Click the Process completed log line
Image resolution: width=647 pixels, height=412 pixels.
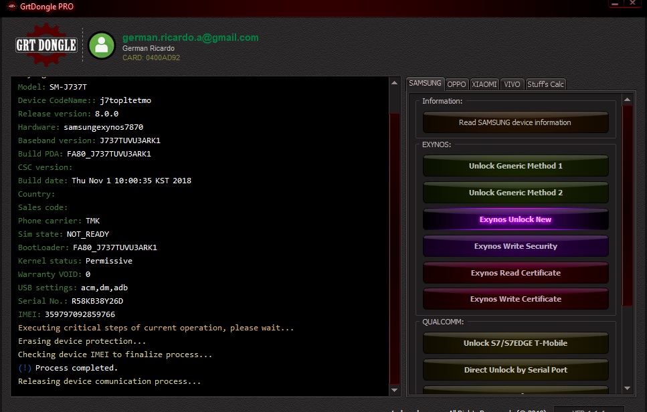coord(68,368)
